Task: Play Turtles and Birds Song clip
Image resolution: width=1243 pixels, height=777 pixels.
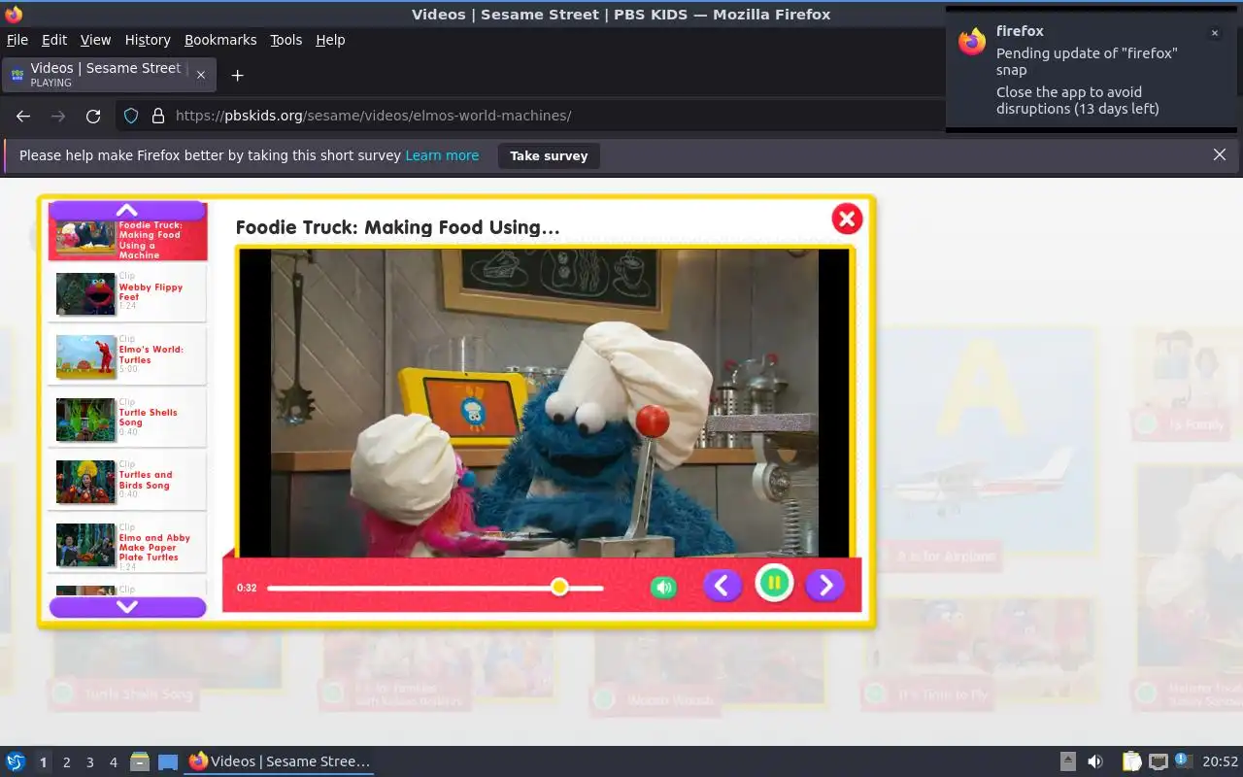Action: point(127,482)
